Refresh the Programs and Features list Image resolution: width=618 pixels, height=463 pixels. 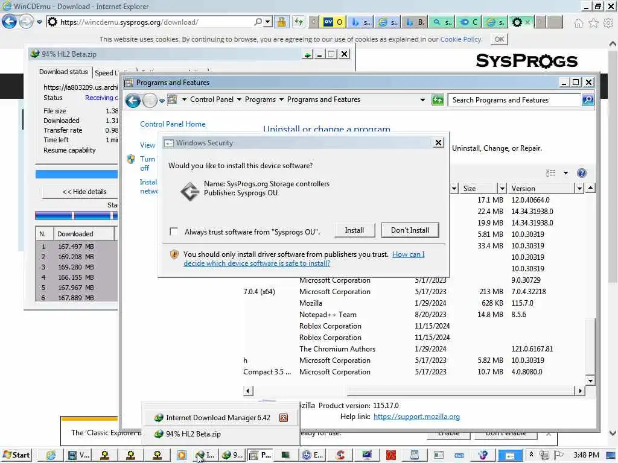[x=438, y=100]
